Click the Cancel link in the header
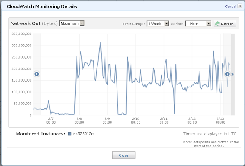The height and width of the screenshot is (166, 245). point(231,6)
